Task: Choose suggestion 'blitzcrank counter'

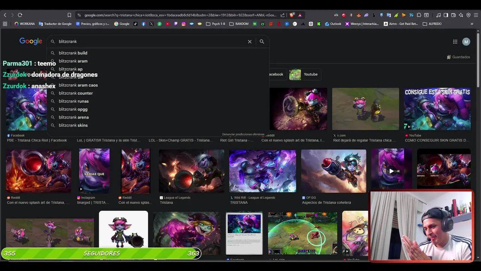Action: coord(158,93)
